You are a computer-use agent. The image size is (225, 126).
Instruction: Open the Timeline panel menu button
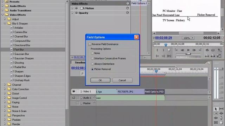pyautogui.click(x=209, y=63)
